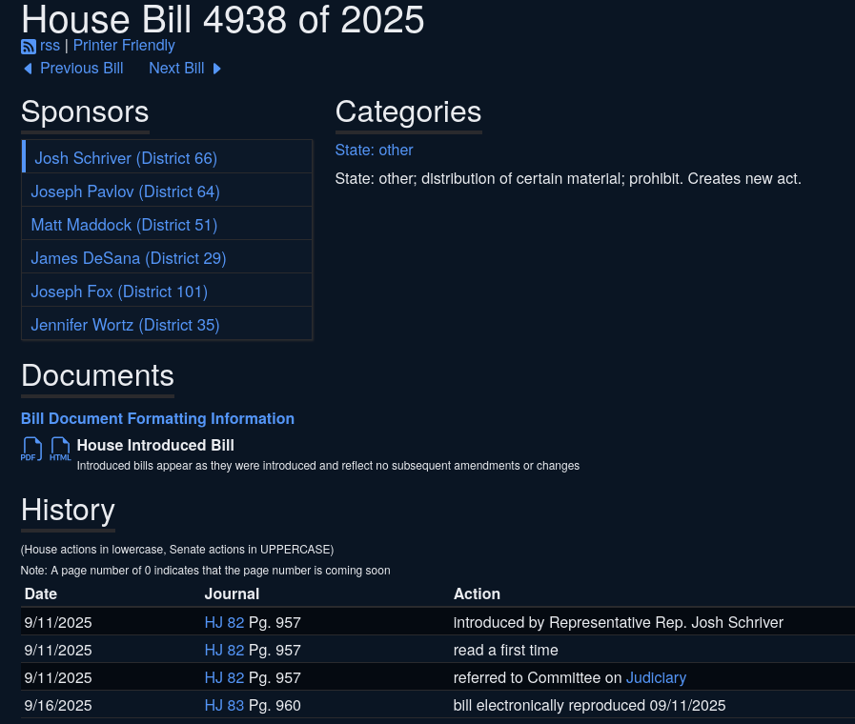Open the HTML version of House Introduced Bill
855x724 pixels.
click(60, 450)
